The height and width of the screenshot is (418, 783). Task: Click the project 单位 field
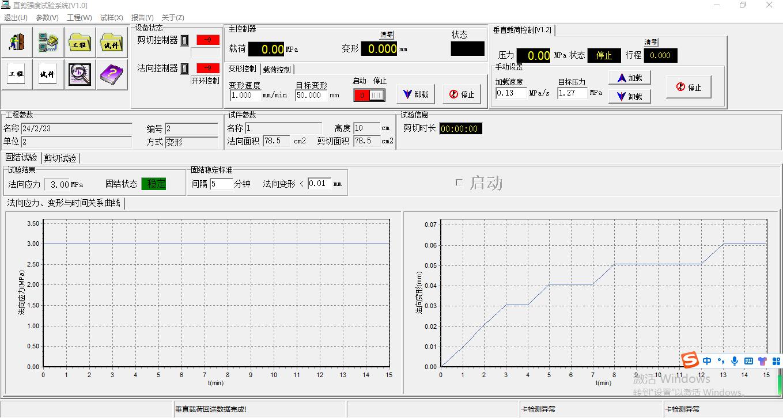tap(76, 142)
